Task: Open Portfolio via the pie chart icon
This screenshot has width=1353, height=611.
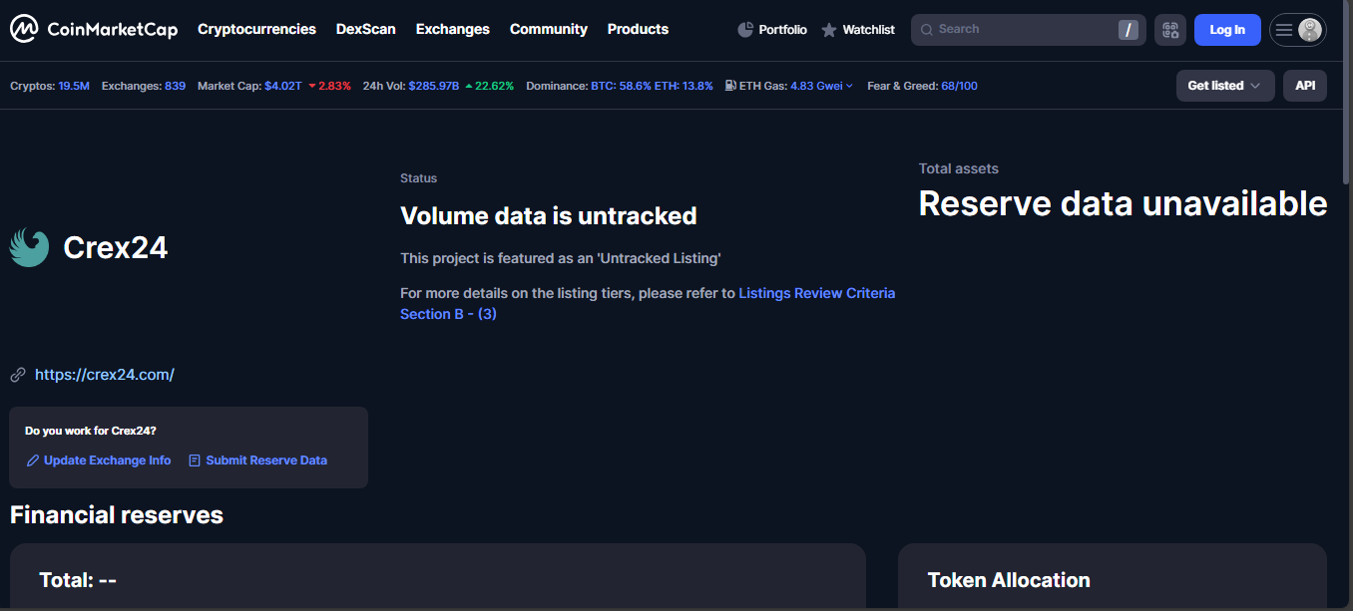Action: tap(745, 30)
